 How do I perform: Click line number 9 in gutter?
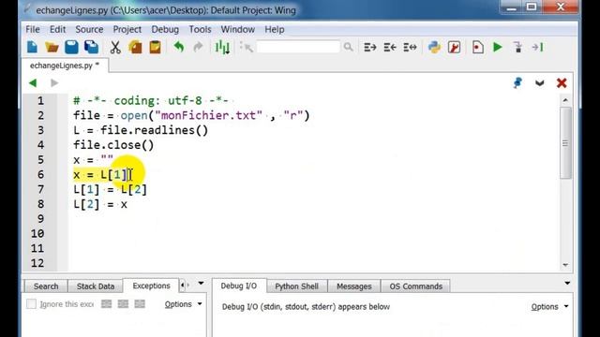[x=40, y=219]
